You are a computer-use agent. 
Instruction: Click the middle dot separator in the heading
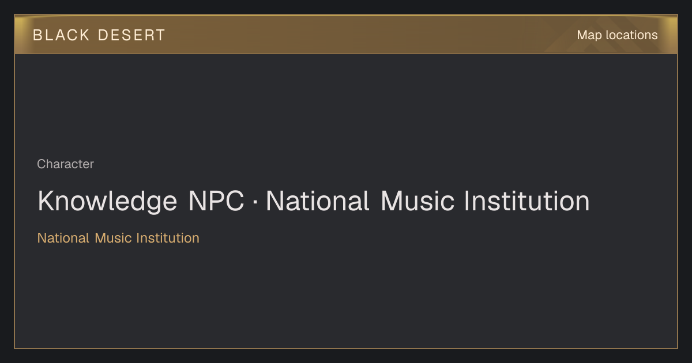254,202
